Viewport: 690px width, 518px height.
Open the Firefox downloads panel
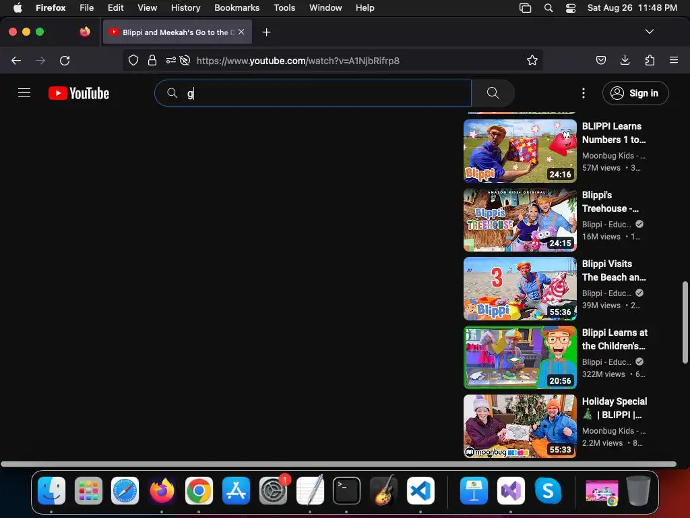(625, 60)
